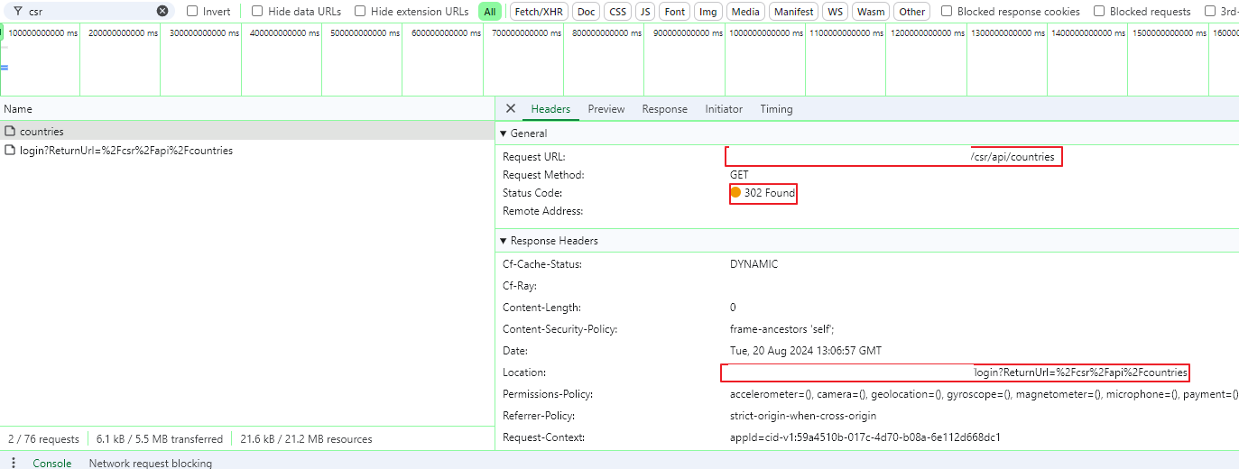Filter by CSS requests

pos(617,12)
